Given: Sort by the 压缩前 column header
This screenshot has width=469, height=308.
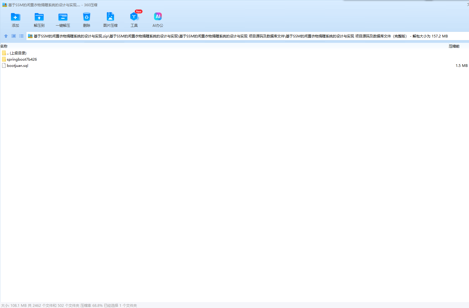Looking at the screenshot, I should tap(454, 46).
